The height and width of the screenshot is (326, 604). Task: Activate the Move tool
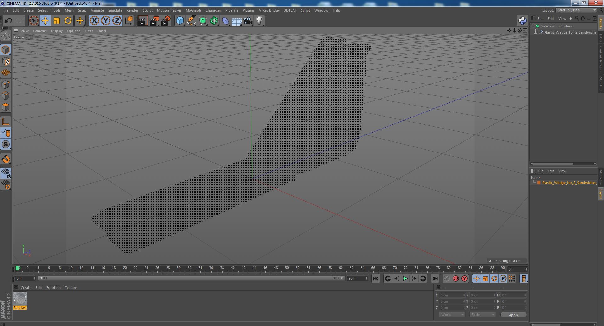click(x=45, y=21)
